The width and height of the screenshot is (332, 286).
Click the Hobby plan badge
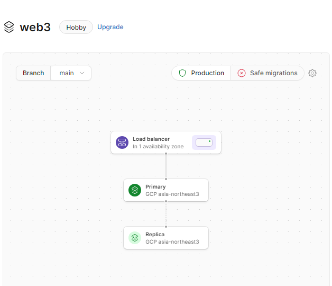[76, 27]
